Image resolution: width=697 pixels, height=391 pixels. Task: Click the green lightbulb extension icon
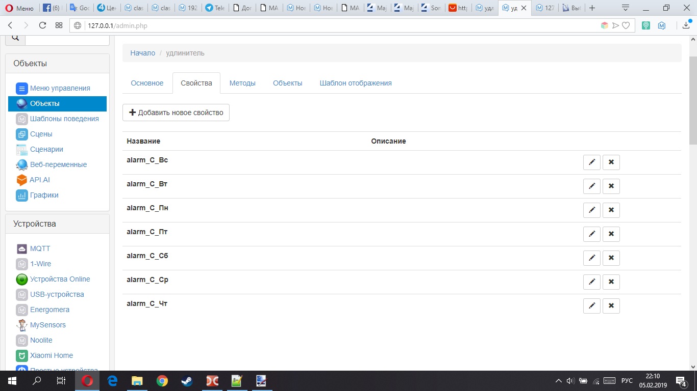[646, 25]
